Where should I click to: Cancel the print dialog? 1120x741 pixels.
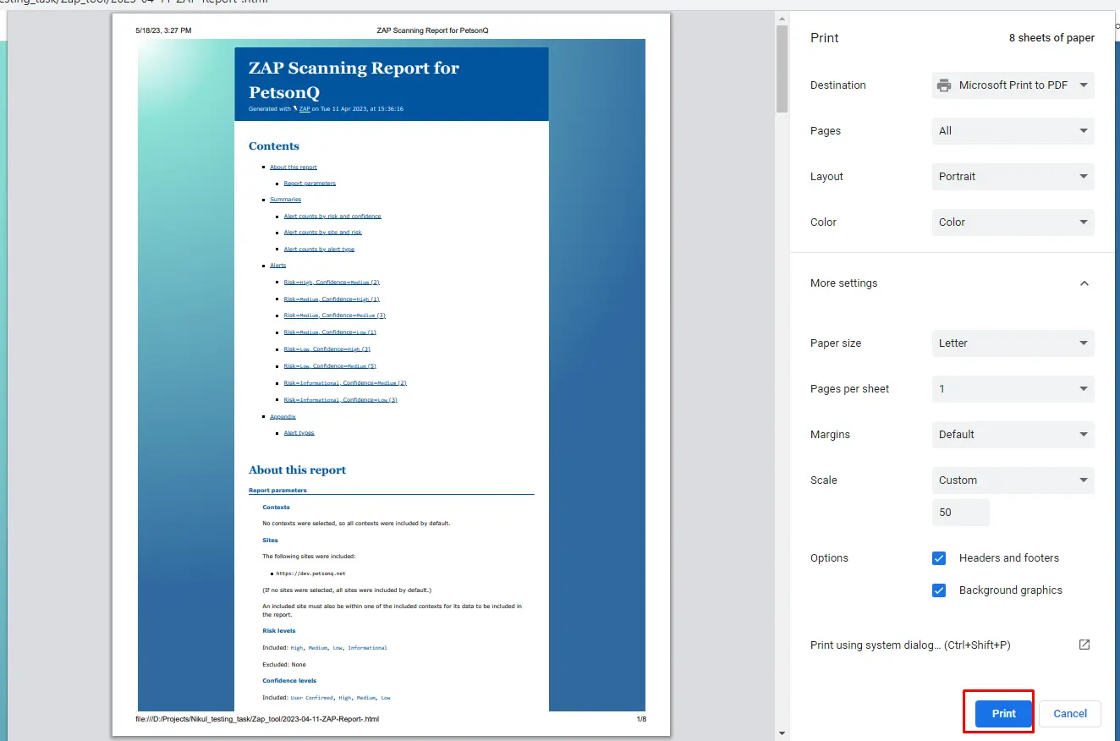pos(1069,713)
